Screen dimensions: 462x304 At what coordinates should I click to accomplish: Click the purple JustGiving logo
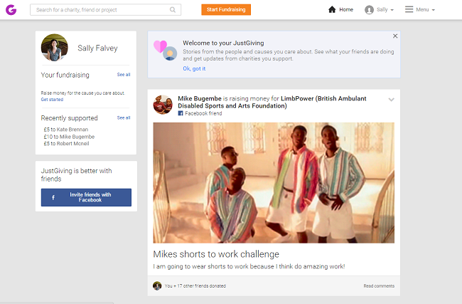click(x=11, y=10)
